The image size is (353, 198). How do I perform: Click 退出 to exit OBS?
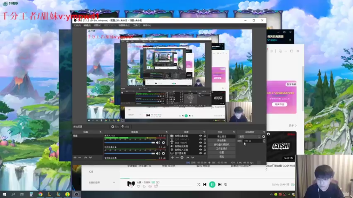tap(222, 157)
